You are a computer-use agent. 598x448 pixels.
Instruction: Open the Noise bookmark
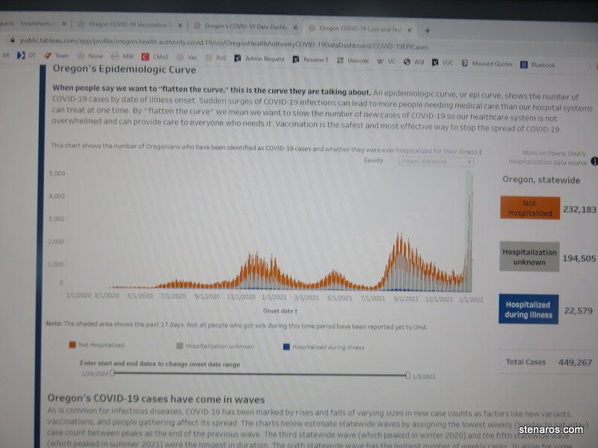[x=90, y=56]
